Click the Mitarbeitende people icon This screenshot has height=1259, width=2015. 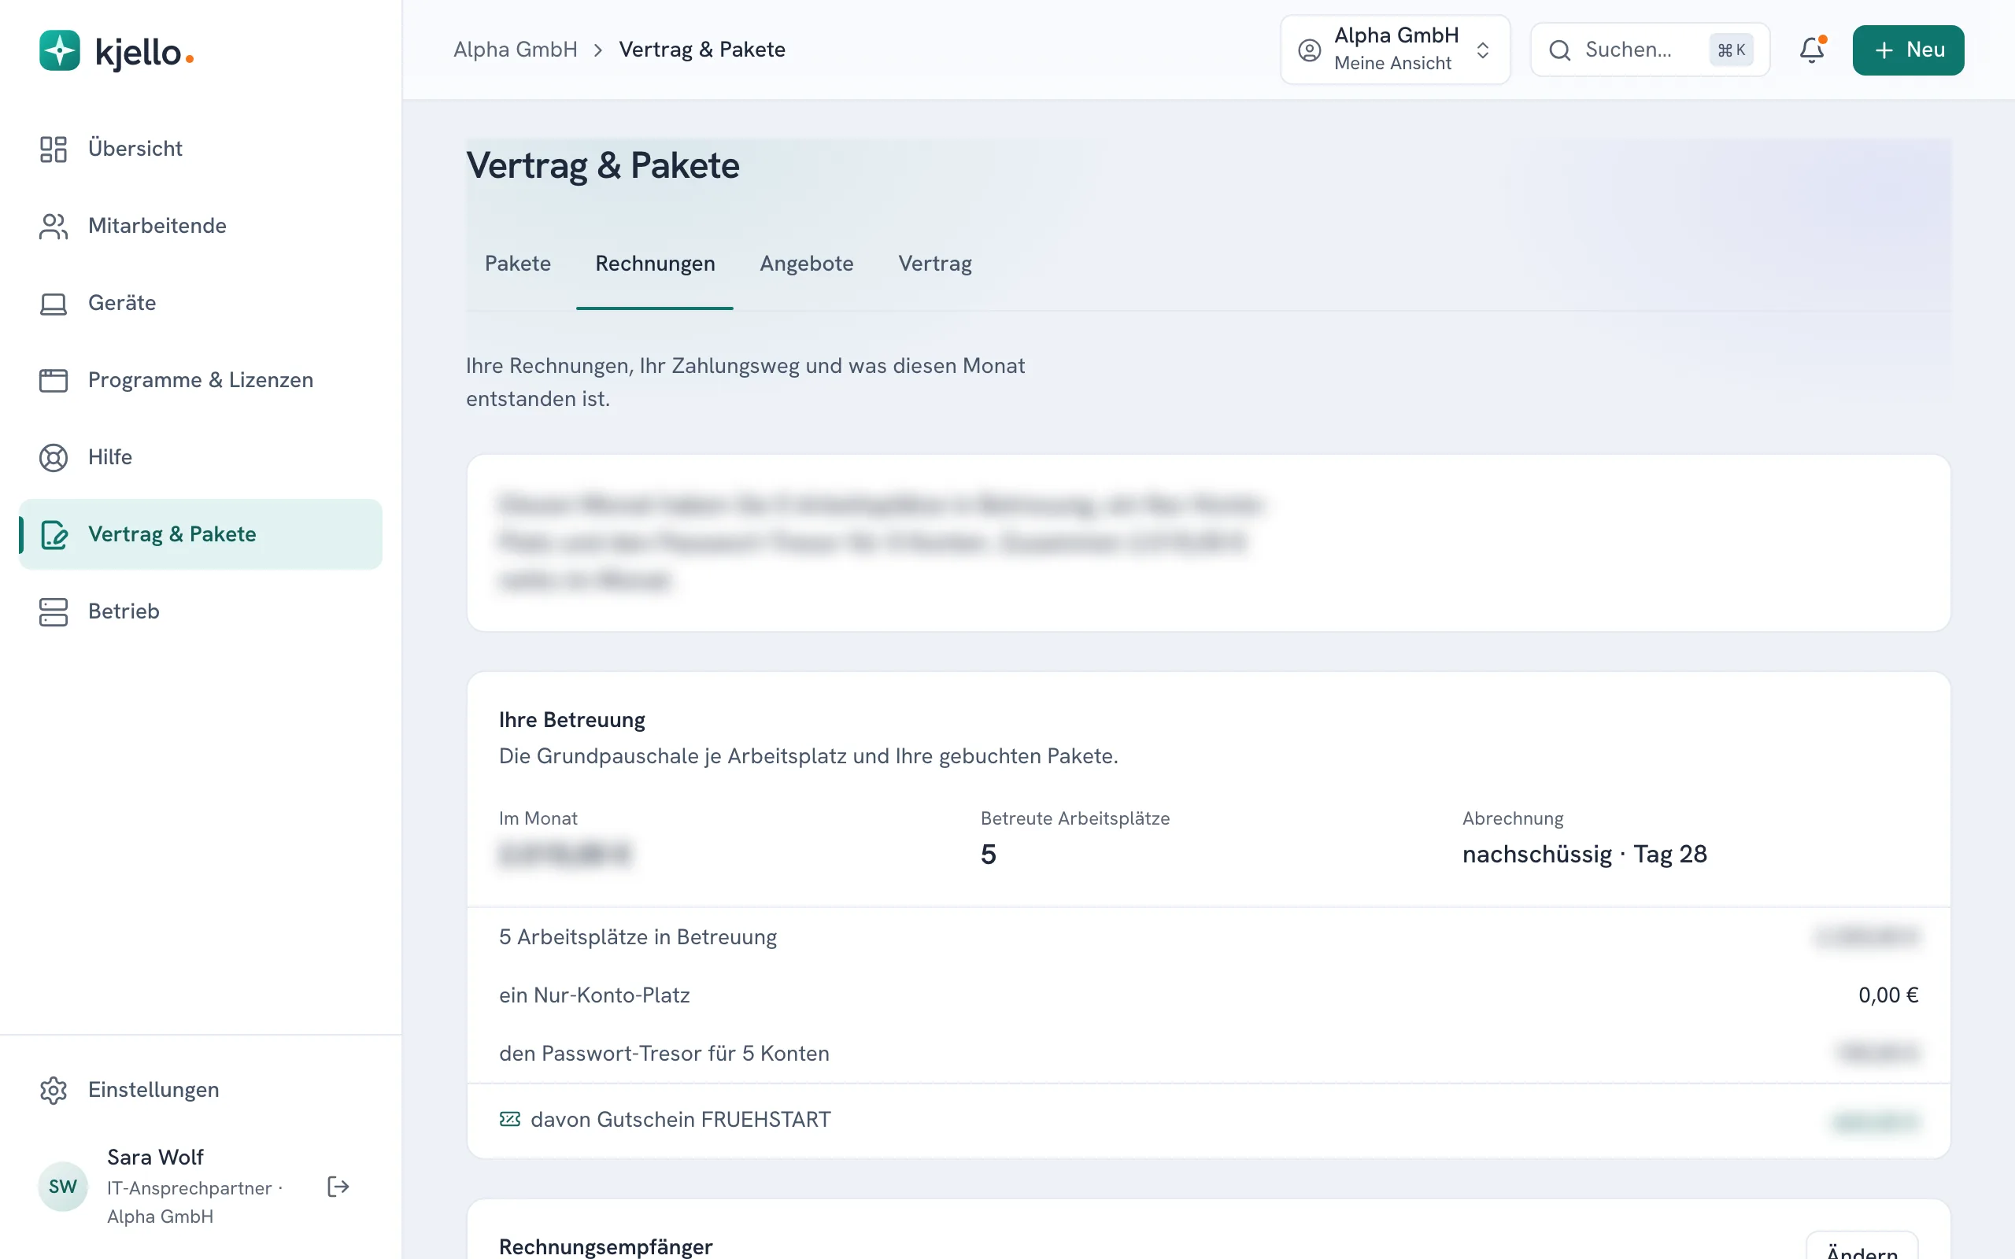coord(54,226)
